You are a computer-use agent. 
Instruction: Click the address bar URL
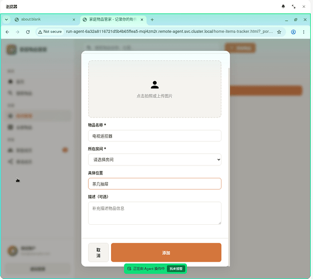coord(169,32)
